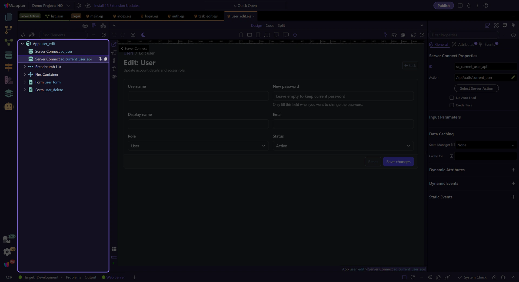Screen dimensions: 519x282
Task: Open cloud icon next to project settings
Action: [88, 5]
